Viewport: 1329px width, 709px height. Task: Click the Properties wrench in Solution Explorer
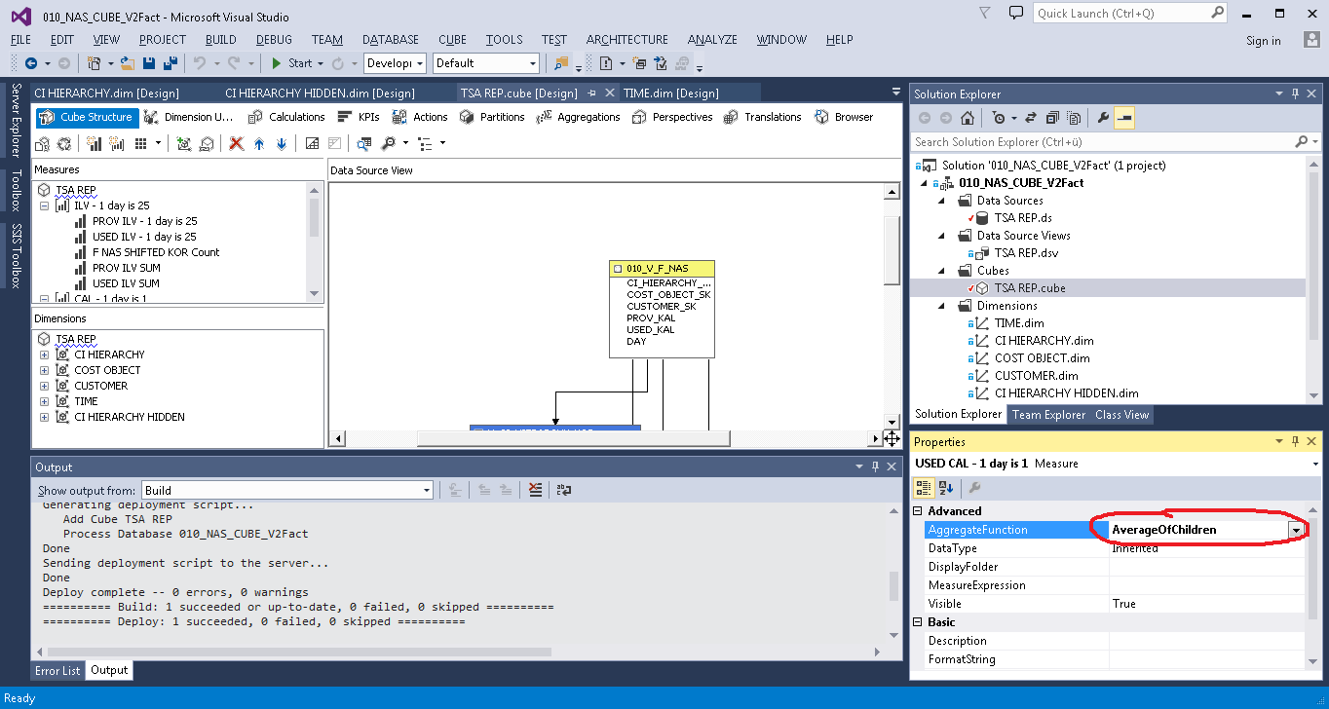tap(1103, 118)
